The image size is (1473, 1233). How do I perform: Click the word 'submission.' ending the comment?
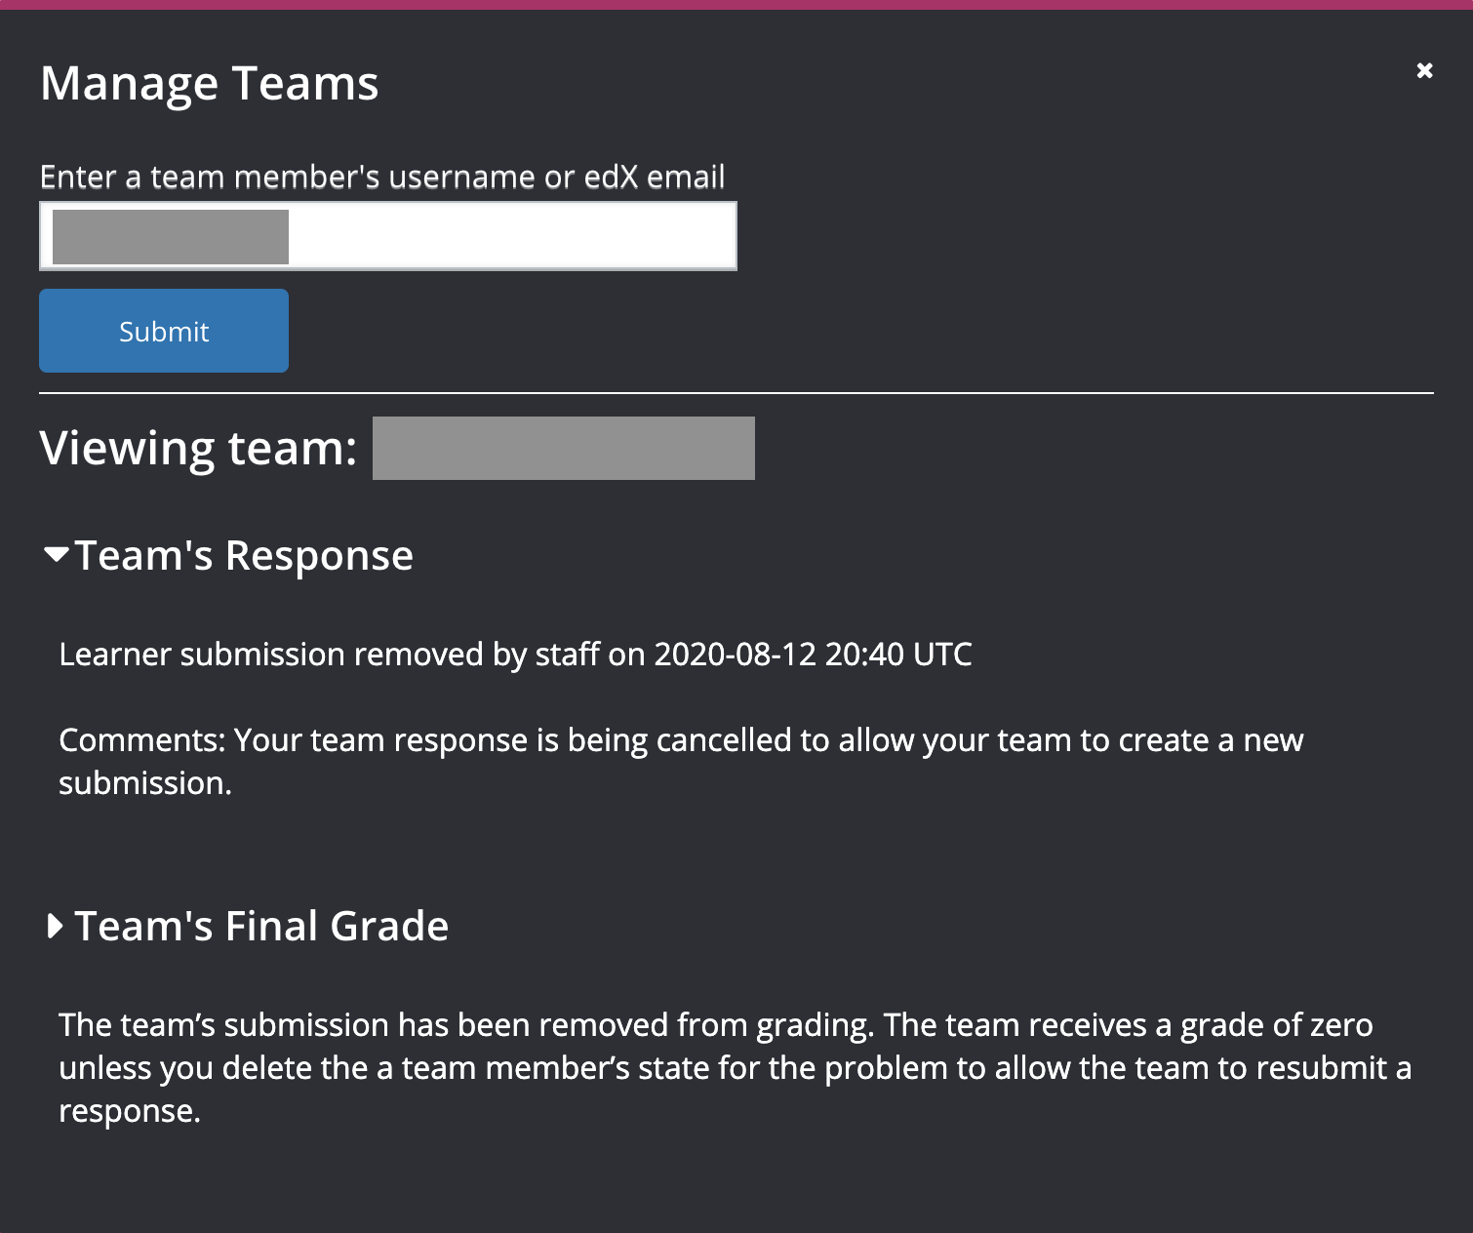pyautogui.click(x=145, y=783)
